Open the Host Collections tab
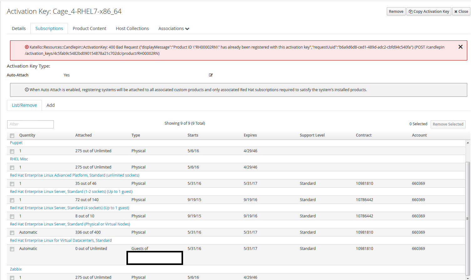 point(132,29)
